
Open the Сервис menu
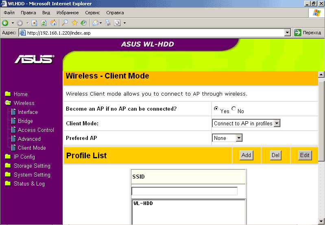coord(92,13)
